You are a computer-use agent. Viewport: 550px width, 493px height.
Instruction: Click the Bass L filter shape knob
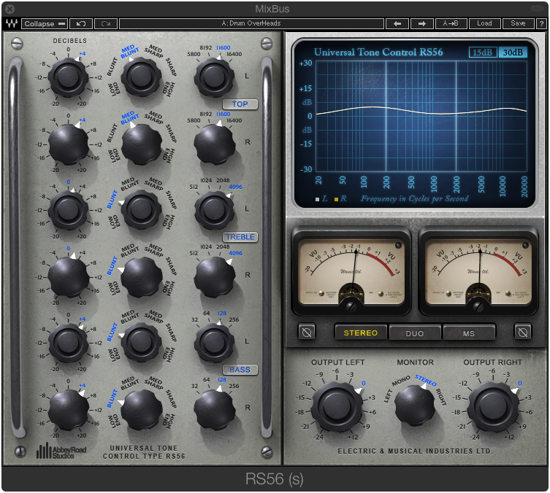click(141, 342)
